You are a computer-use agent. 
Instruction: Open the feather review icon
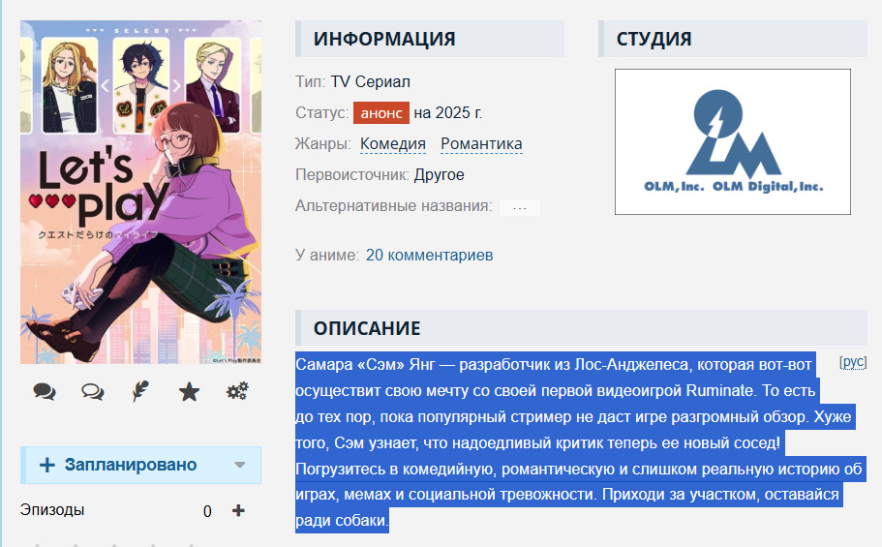click(140, 391)
